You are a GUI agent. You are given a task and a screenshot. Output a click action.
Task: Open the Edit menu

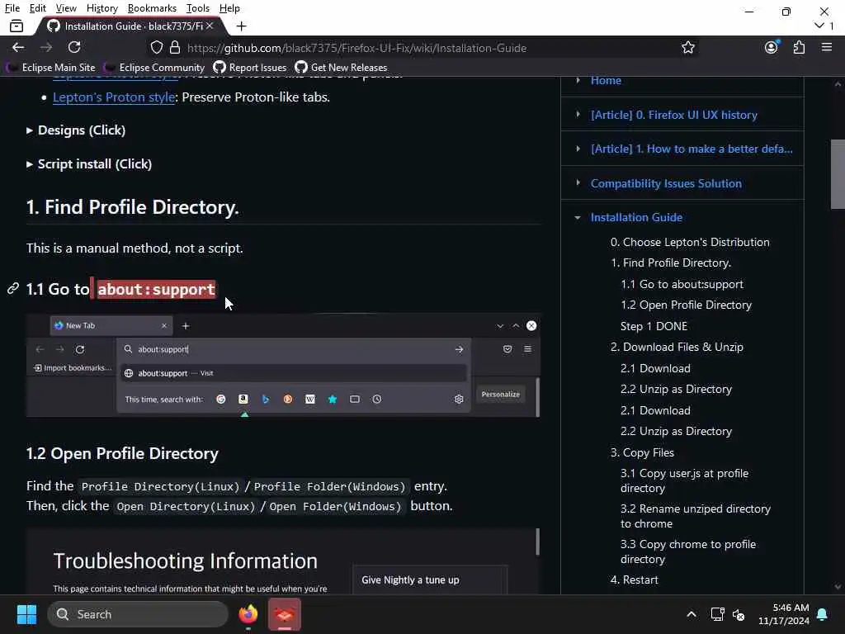pyautogui.click(x=38, y=8)
